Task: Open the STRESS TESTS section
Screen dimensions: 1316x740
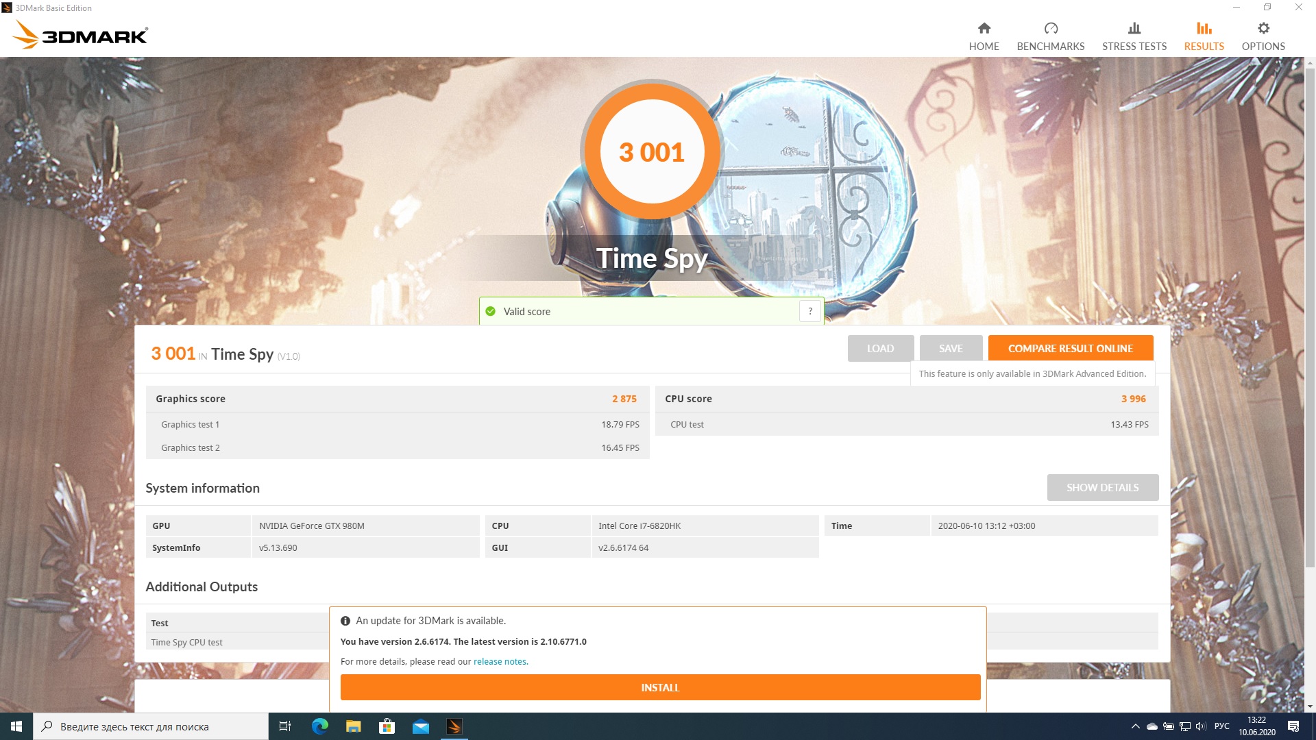Action: (1134, 36)
